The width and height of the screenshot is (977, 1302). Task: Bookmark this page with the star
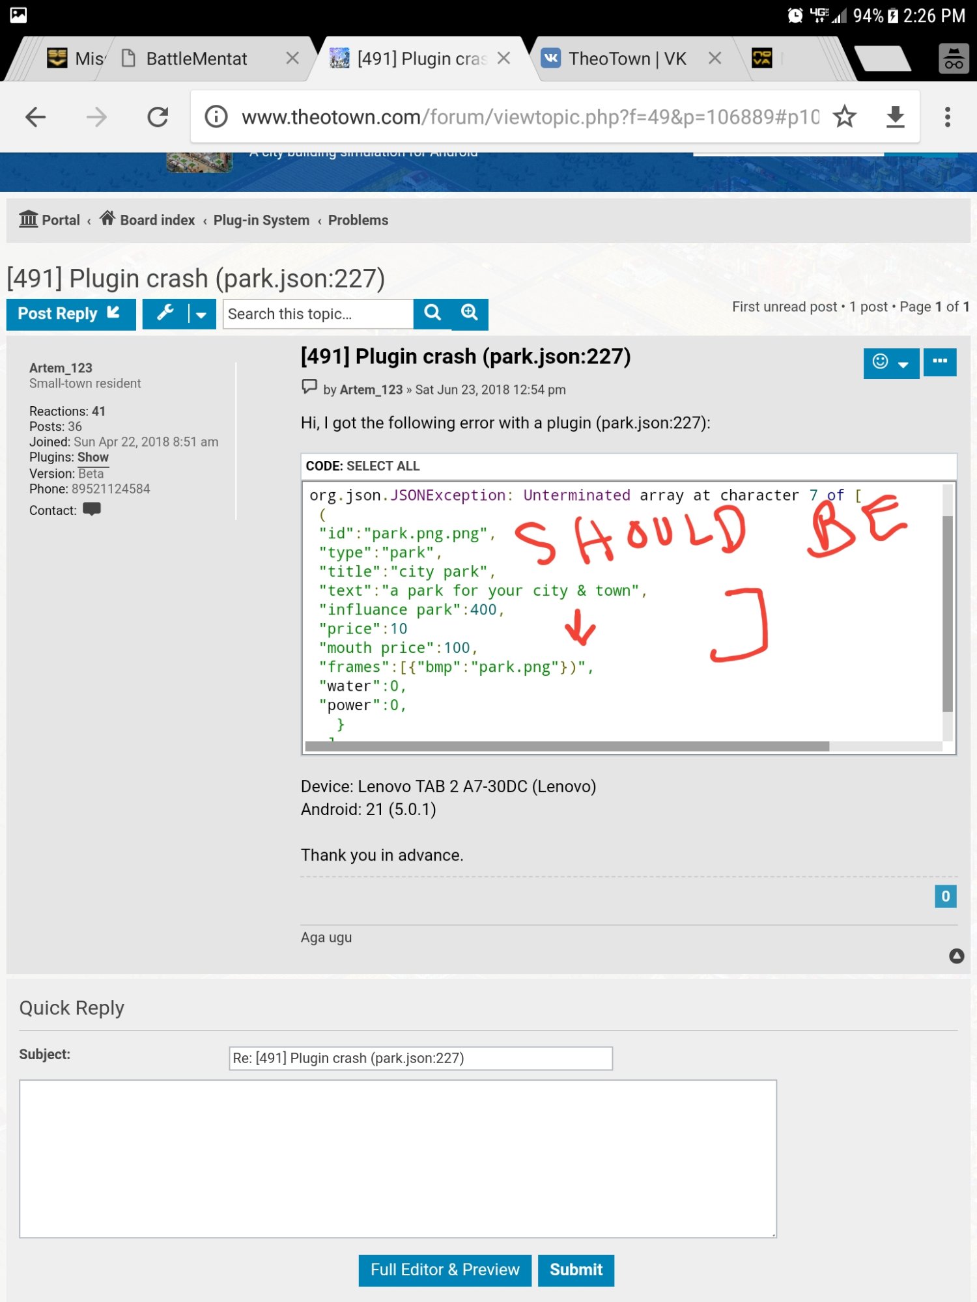[x=845, y=117]
